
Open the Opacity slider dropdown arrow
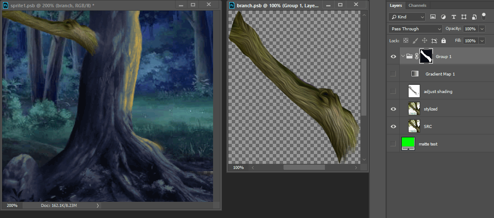click(x=482, y=29)
